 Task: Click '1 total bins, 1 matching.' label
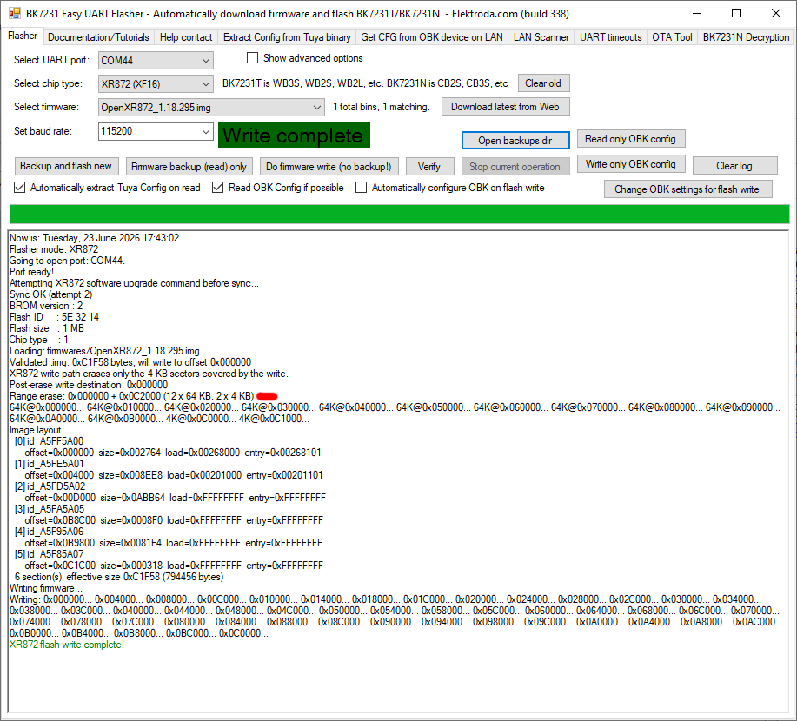pyautogui.click(x=382, y=107)
